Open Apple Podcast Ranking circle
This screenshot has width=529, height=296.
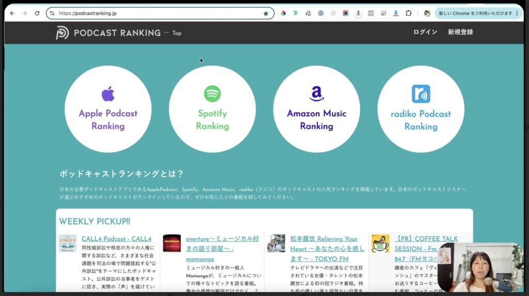click(x=108, y=109)
